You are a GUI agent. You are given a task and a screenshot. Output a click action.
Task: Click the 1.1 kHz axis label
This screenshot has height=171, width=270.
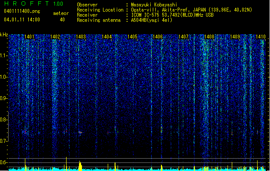pyautogui.click(x=3, y=56)
